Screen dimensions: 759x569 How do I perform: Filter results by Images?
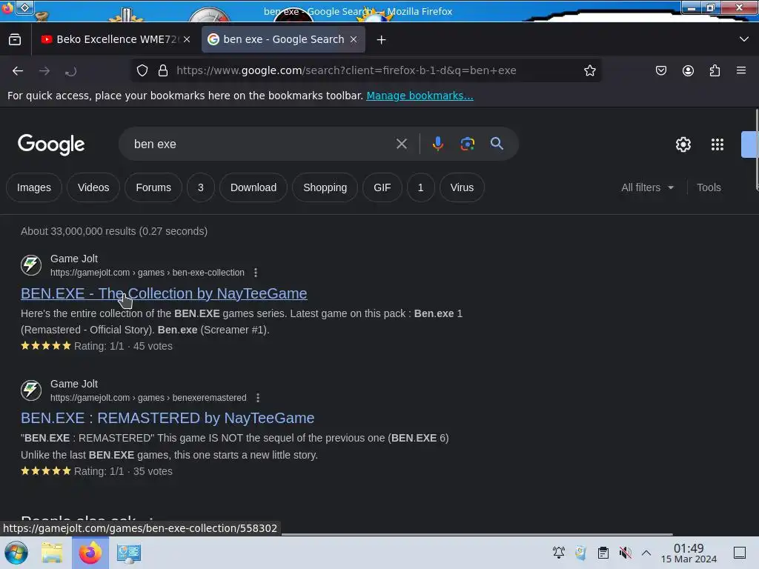[x=34, y=187]
